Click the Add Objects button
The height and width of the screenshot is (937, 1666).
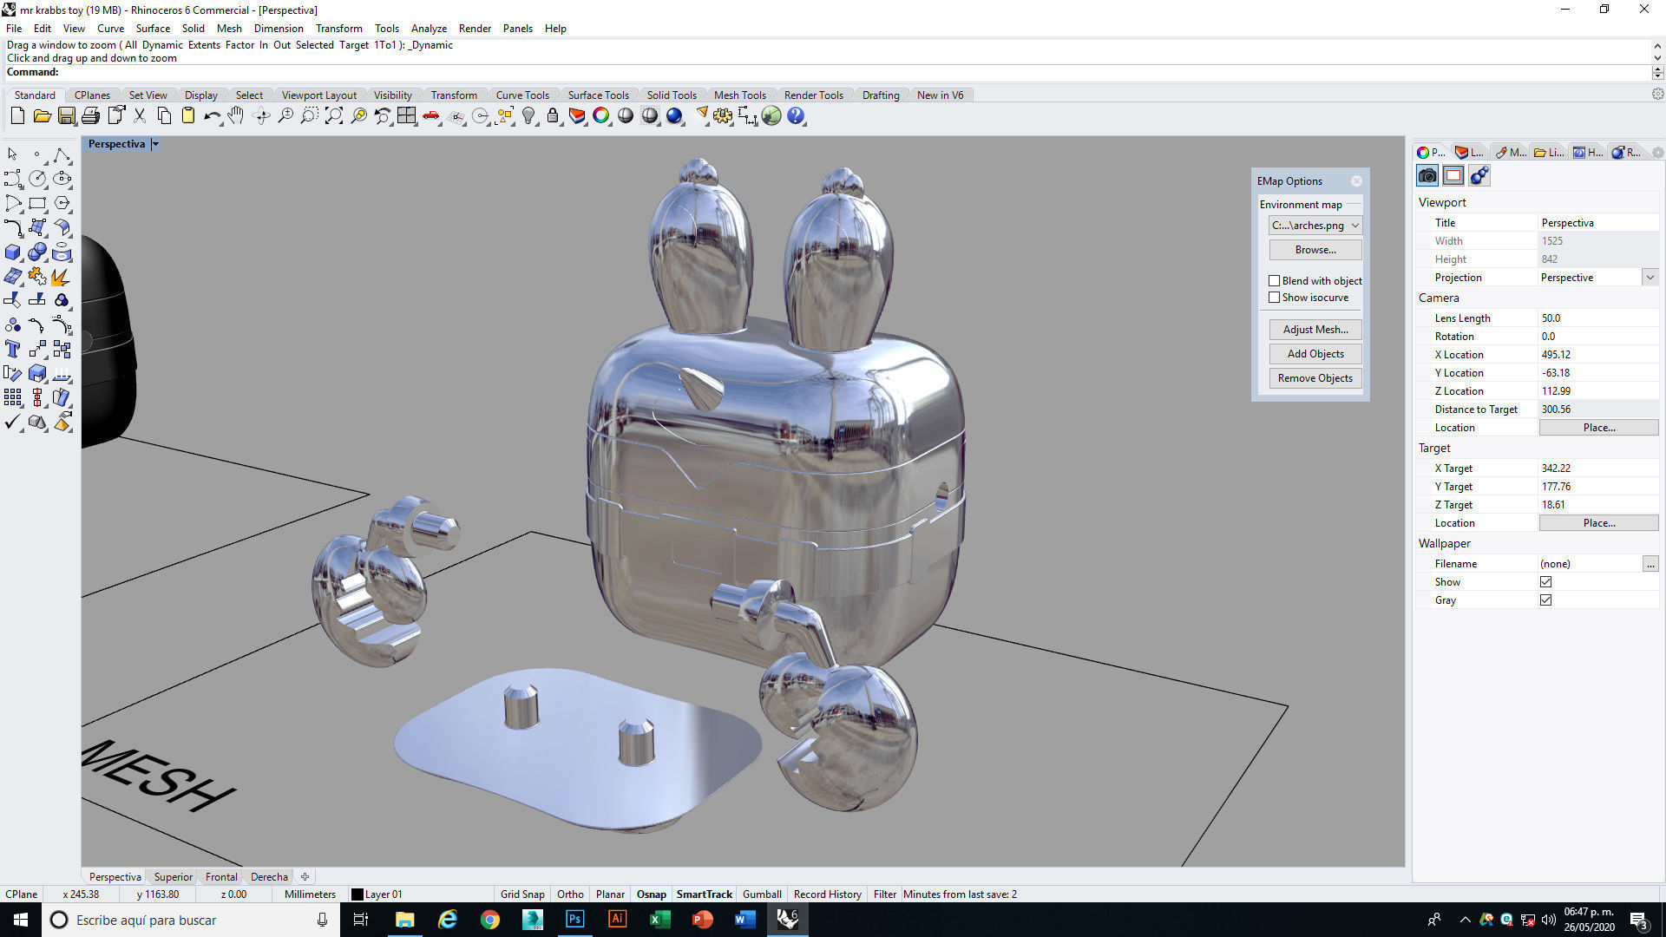click(1315, 354)
